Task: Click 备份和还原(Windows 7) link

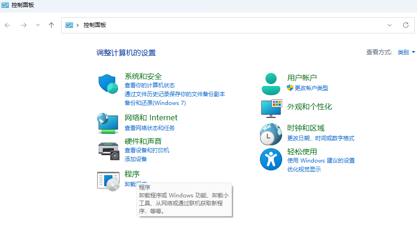Action: point(155,103)
